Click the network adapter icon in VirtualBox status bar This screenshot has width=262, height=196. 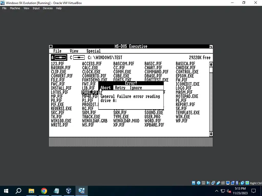coord(213,183)
